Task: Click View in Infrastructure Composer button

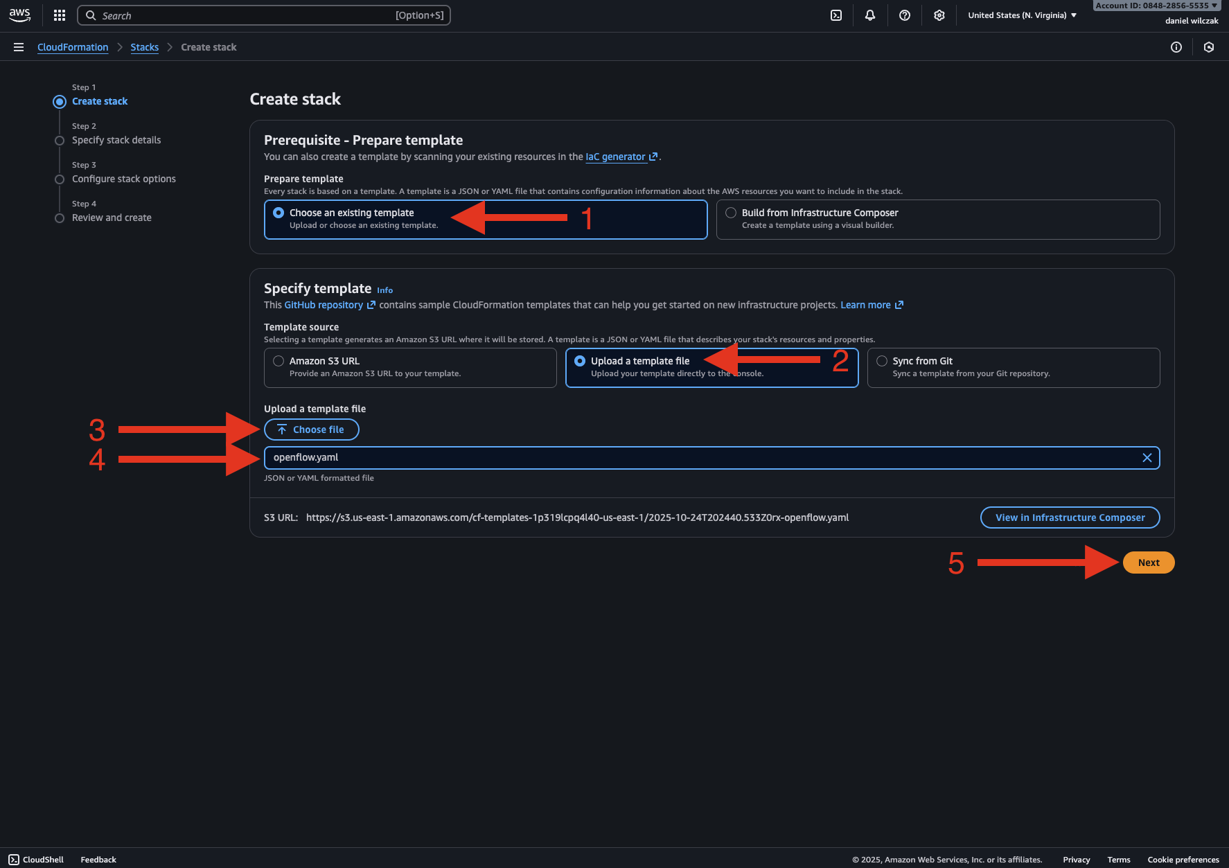Action: 1070,517
